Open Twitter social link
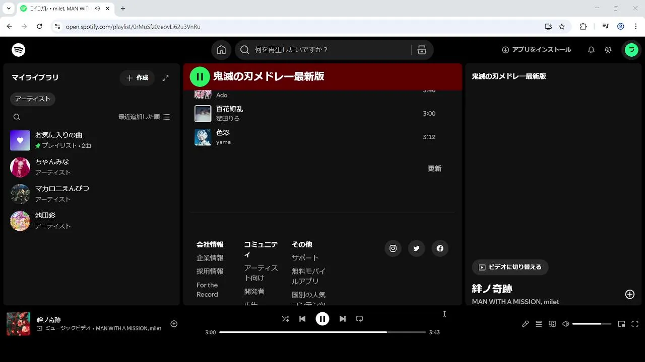Screen dimensions: 645x362 point(416,248)
